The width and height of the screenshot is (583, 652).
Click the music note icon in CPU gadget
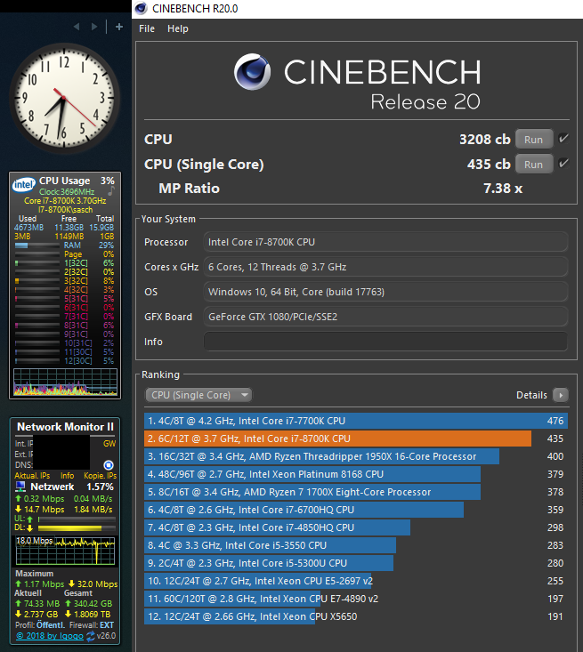pyautogui.click(x=111, y=191)
